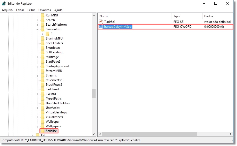
Task: Collapse the SessionInfo tree node
Action: click(x=38, y=29)
